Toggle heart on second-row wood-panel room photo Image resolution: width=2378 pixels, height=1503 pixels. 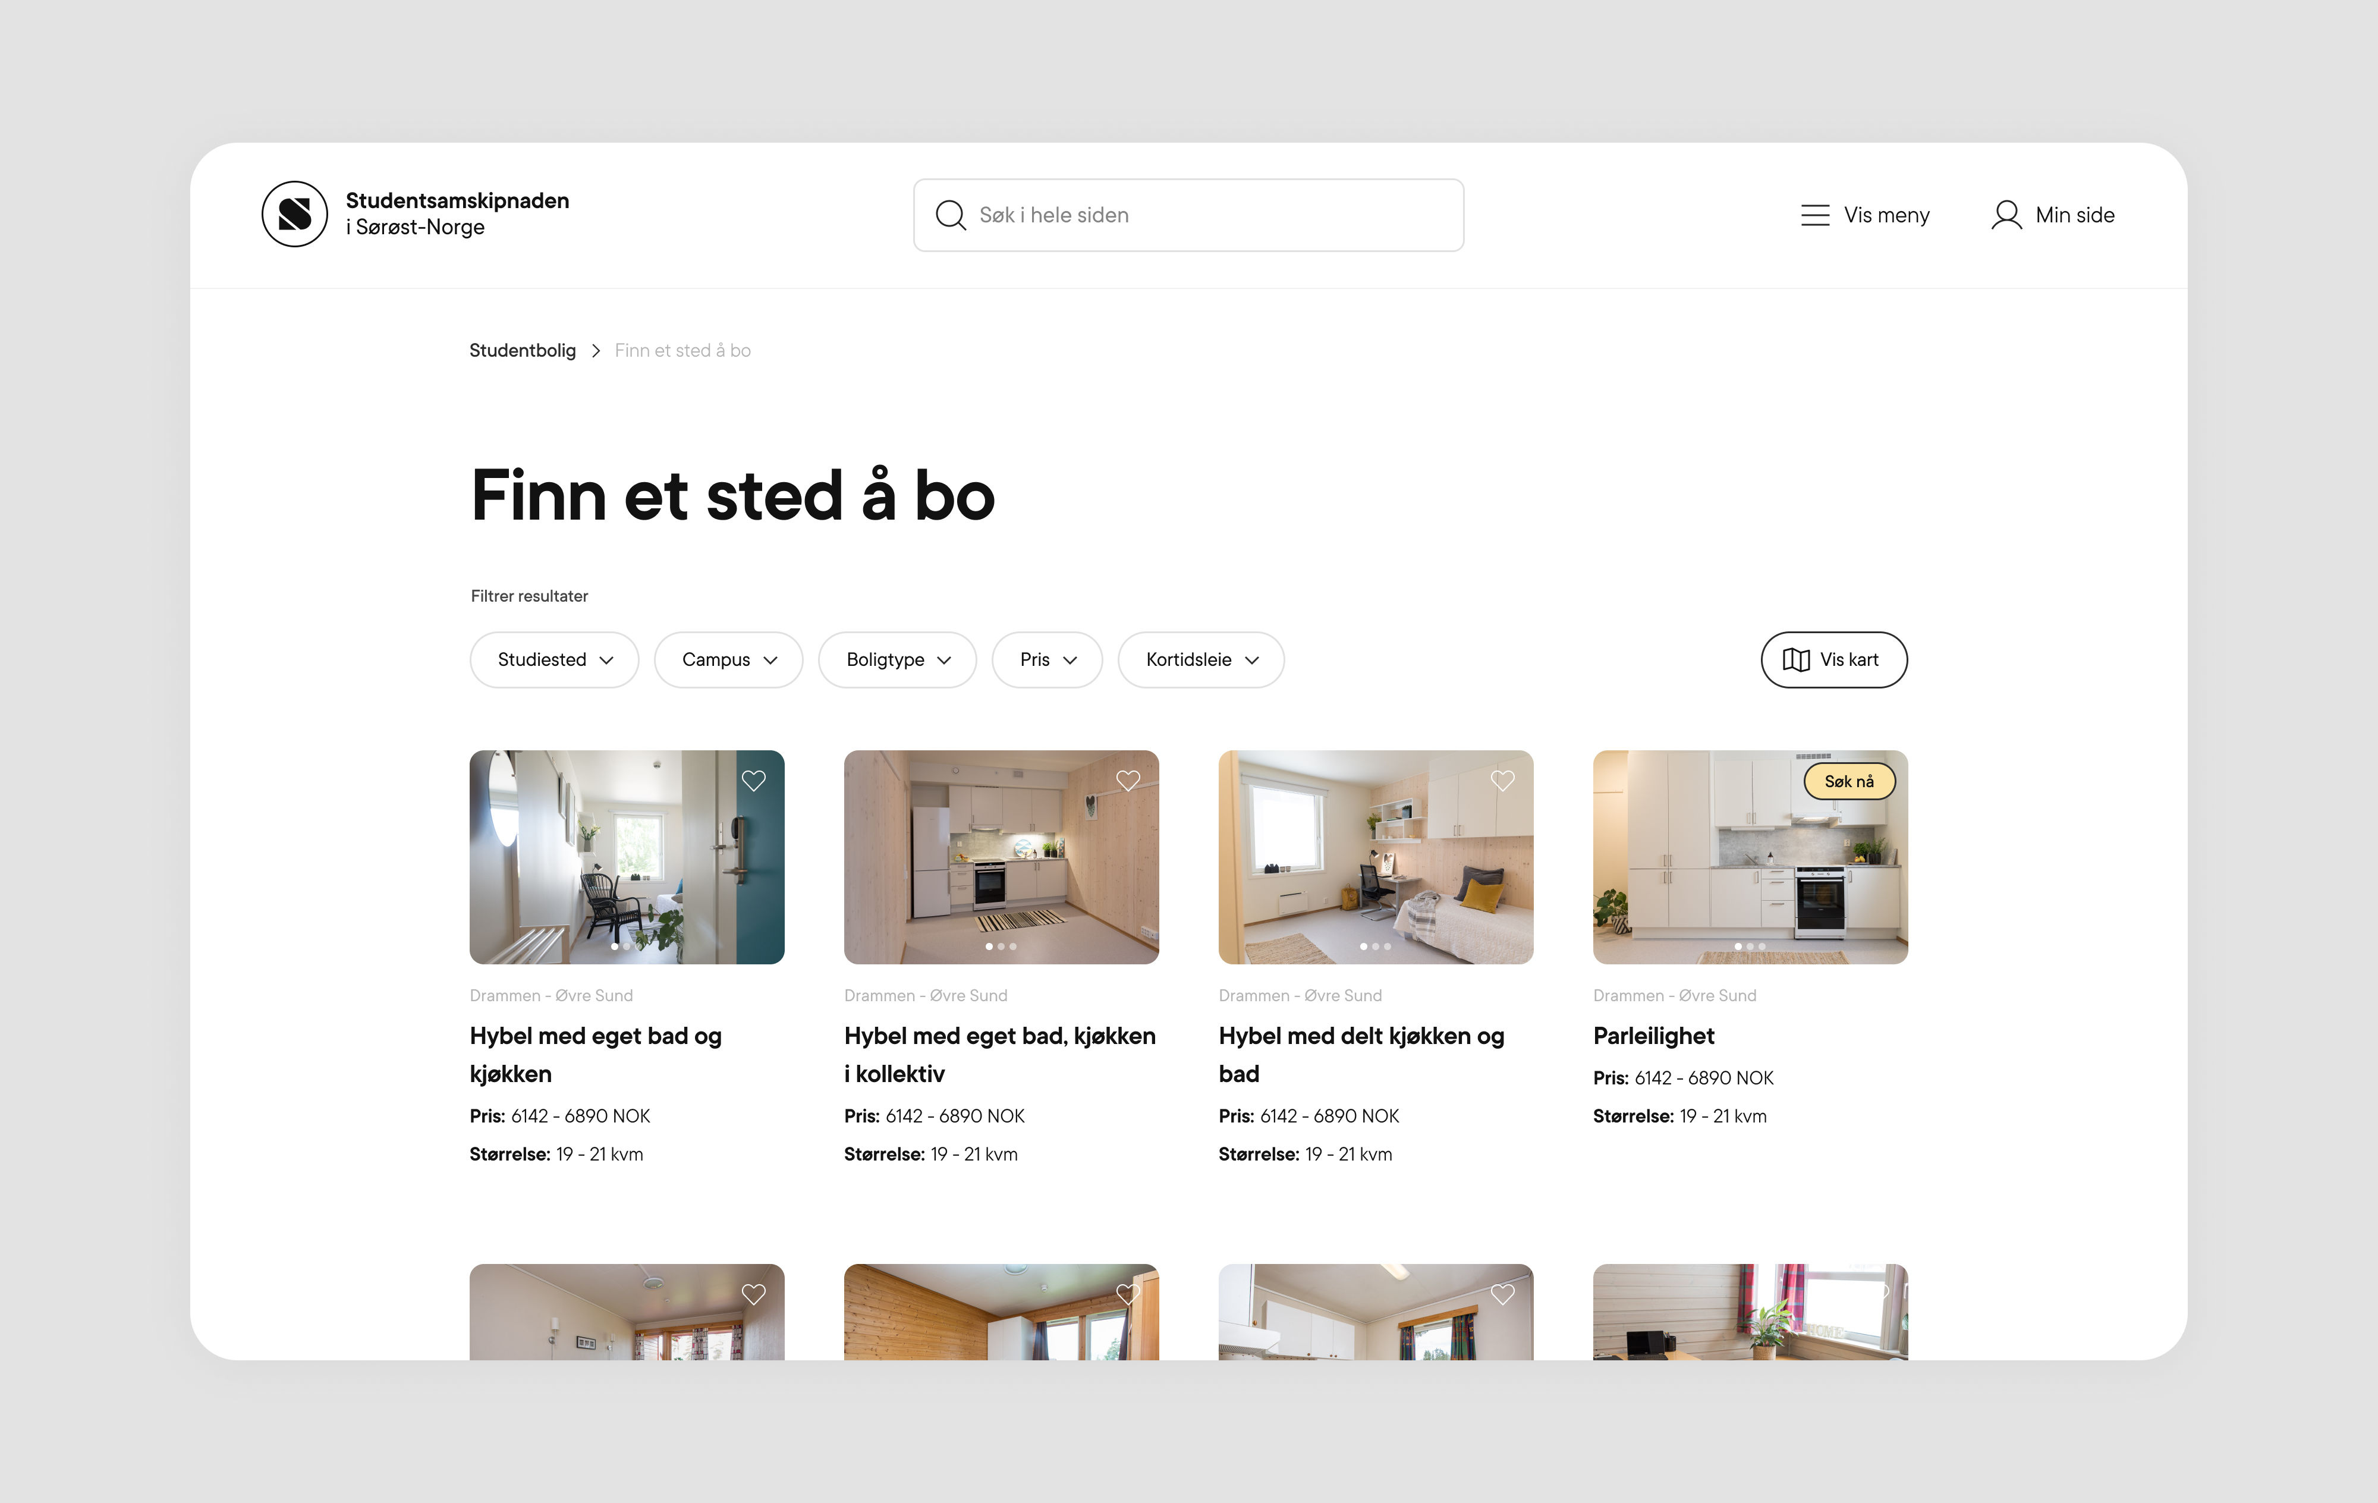(x=1128, y=1295)
